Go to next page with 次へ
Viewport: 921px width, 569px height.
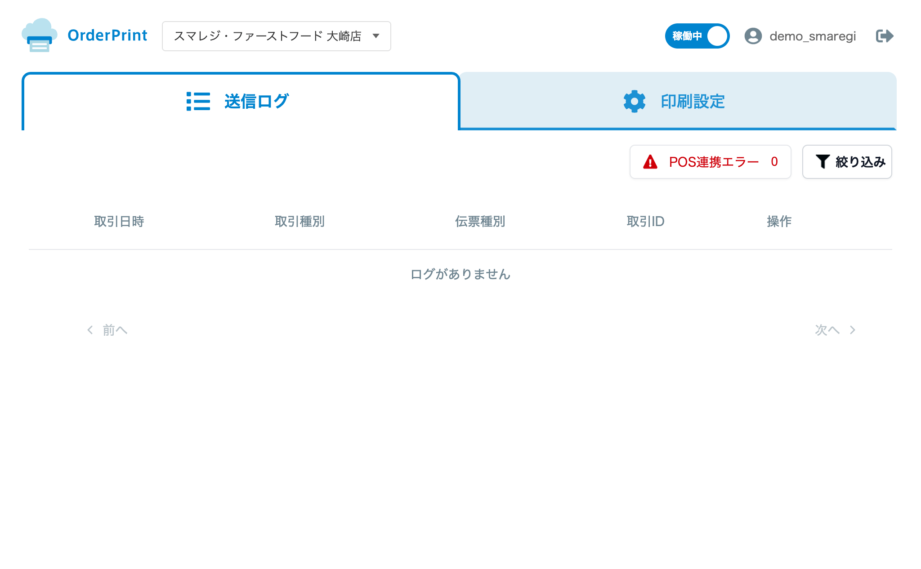click(x=827, y=330)
